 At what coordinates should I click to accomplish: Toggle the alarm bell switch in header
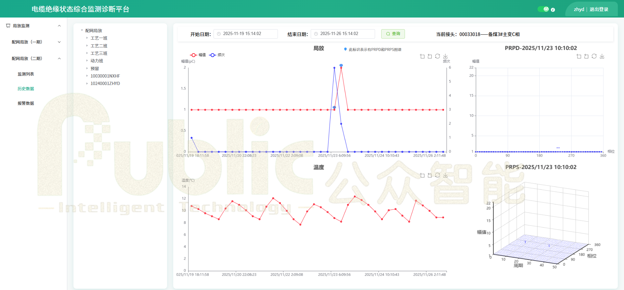click(x=543, y=9)
